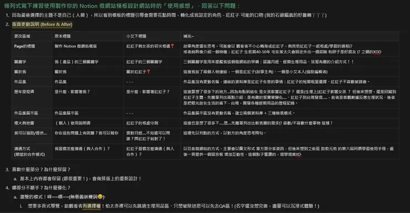The image size is (410, 213).
Task: Click the remark cell starting '作品集沒有更動名稱'
Action: 289,82
